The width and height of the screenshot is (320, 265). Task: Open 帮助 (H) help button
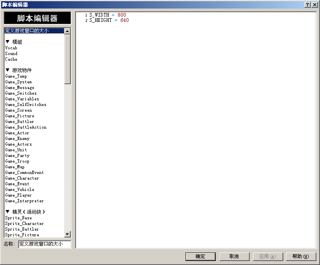[301, 257]
